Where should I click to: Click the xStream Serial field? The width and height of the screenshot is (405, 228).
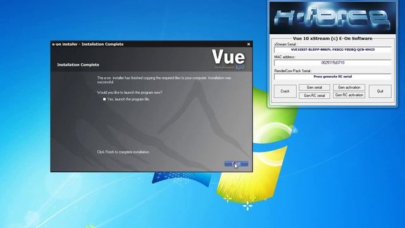coord(333,49)
